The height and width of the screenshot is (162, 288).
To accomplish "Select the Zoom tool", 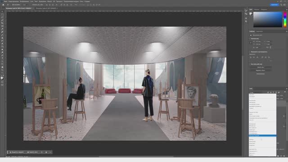I will pyautogui.click(x=2, y=70).
